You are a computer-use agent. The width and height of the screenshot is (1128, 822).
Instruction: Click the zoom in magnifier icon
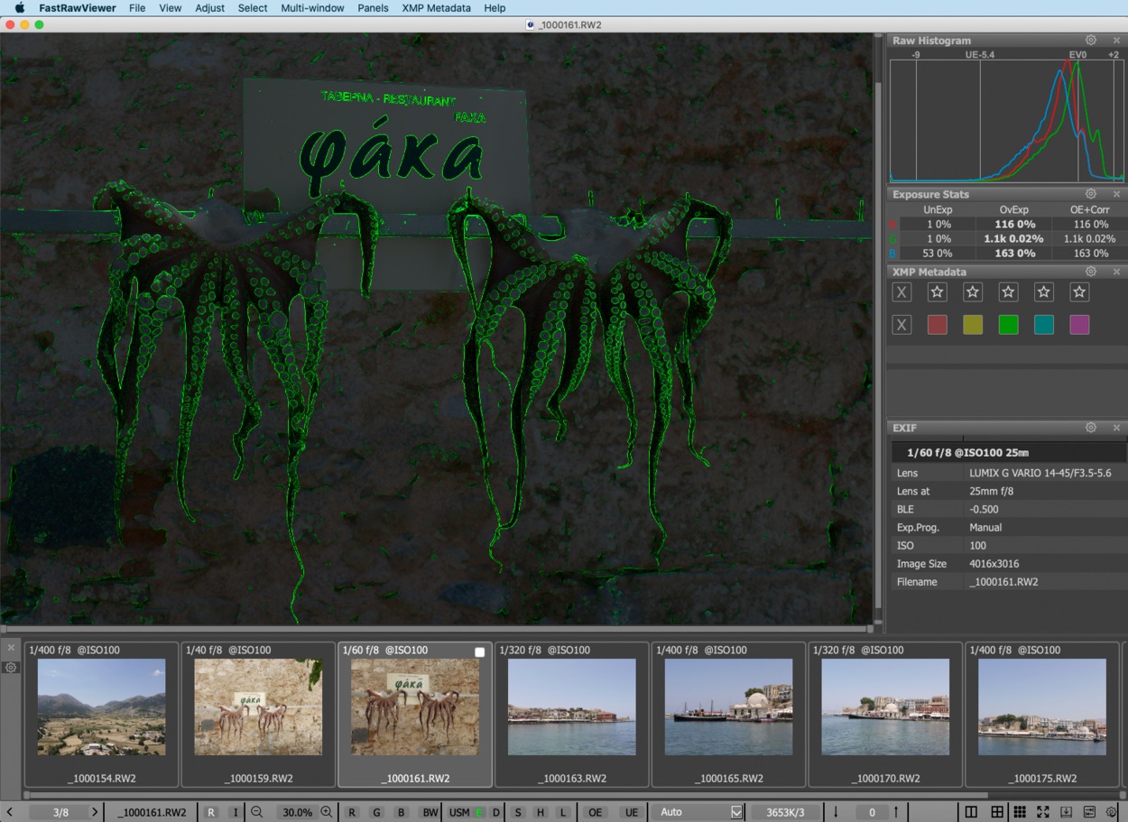pos(327,812)
